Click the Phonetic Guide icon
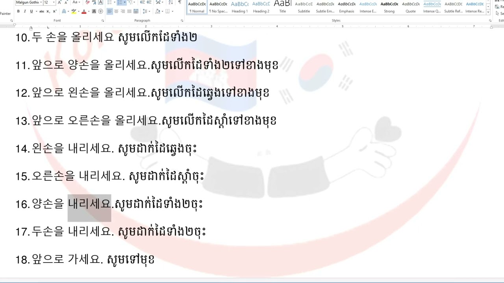Viewport: 504px width, 283px height. coord(94,2)
